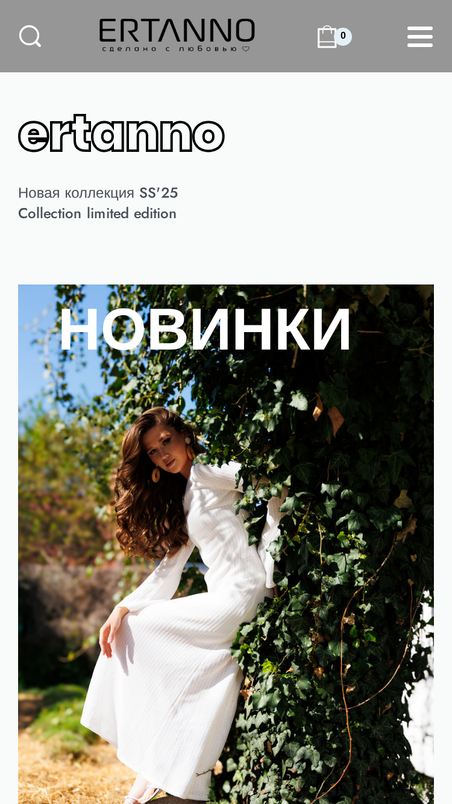Image resolution: width=452 pixels, height=804 pixels.
Task: Tap the cart item count badge
Action: (343, 36)
